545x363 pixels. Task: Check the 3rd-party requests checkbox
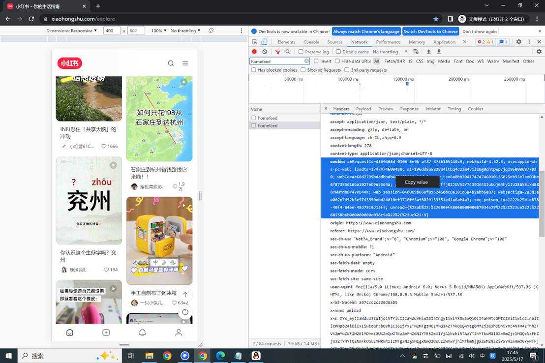pos(347,70)
